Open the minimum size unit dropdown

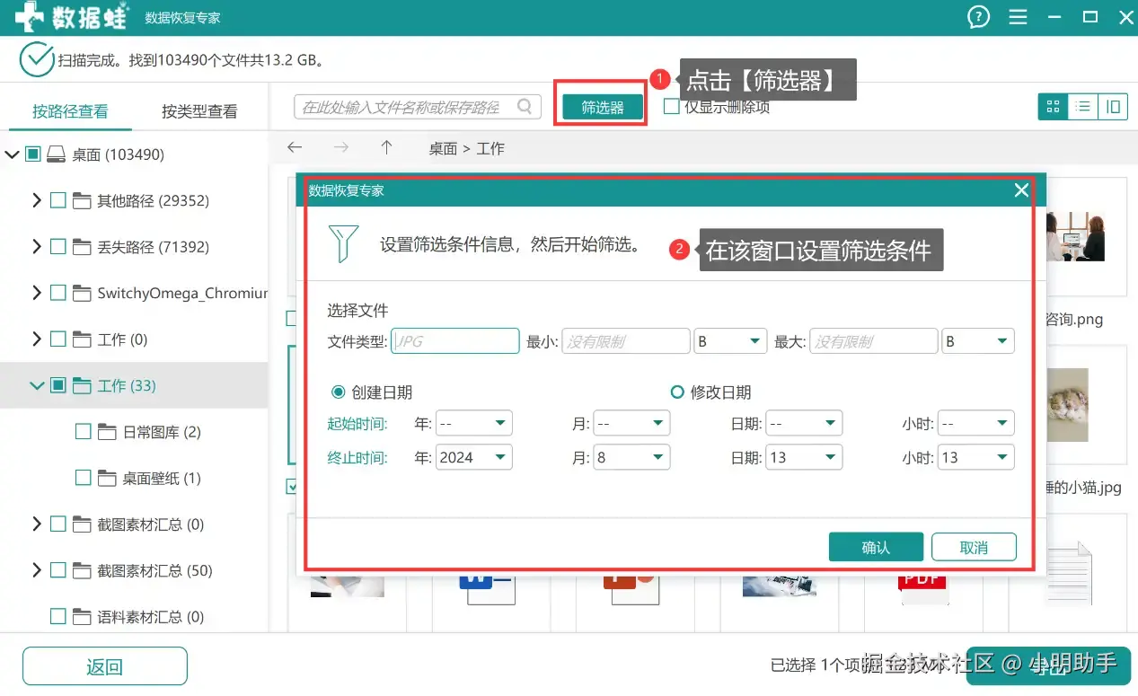point(730,341)
